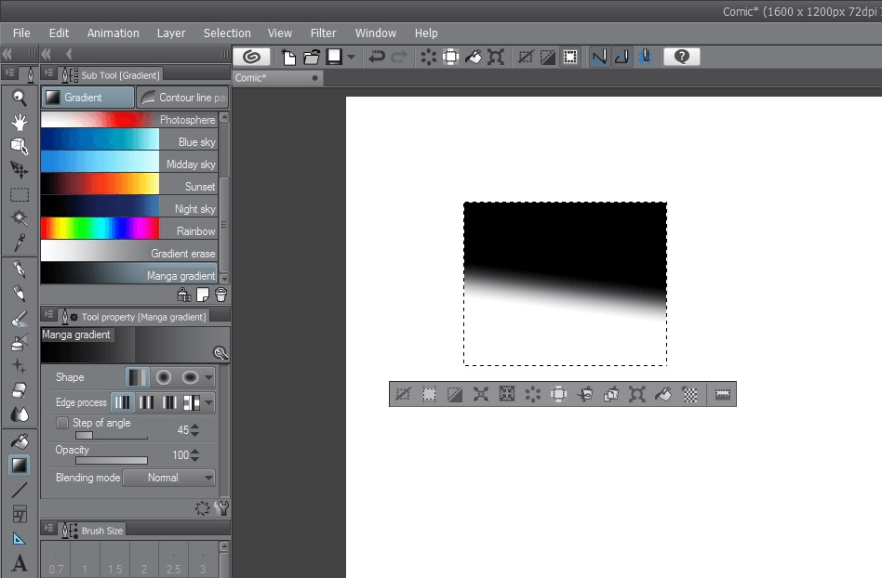
Task: Open the Filter menu
Action: pos(324,33)
